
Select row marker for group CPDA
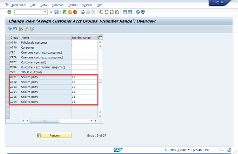(8, 57)
